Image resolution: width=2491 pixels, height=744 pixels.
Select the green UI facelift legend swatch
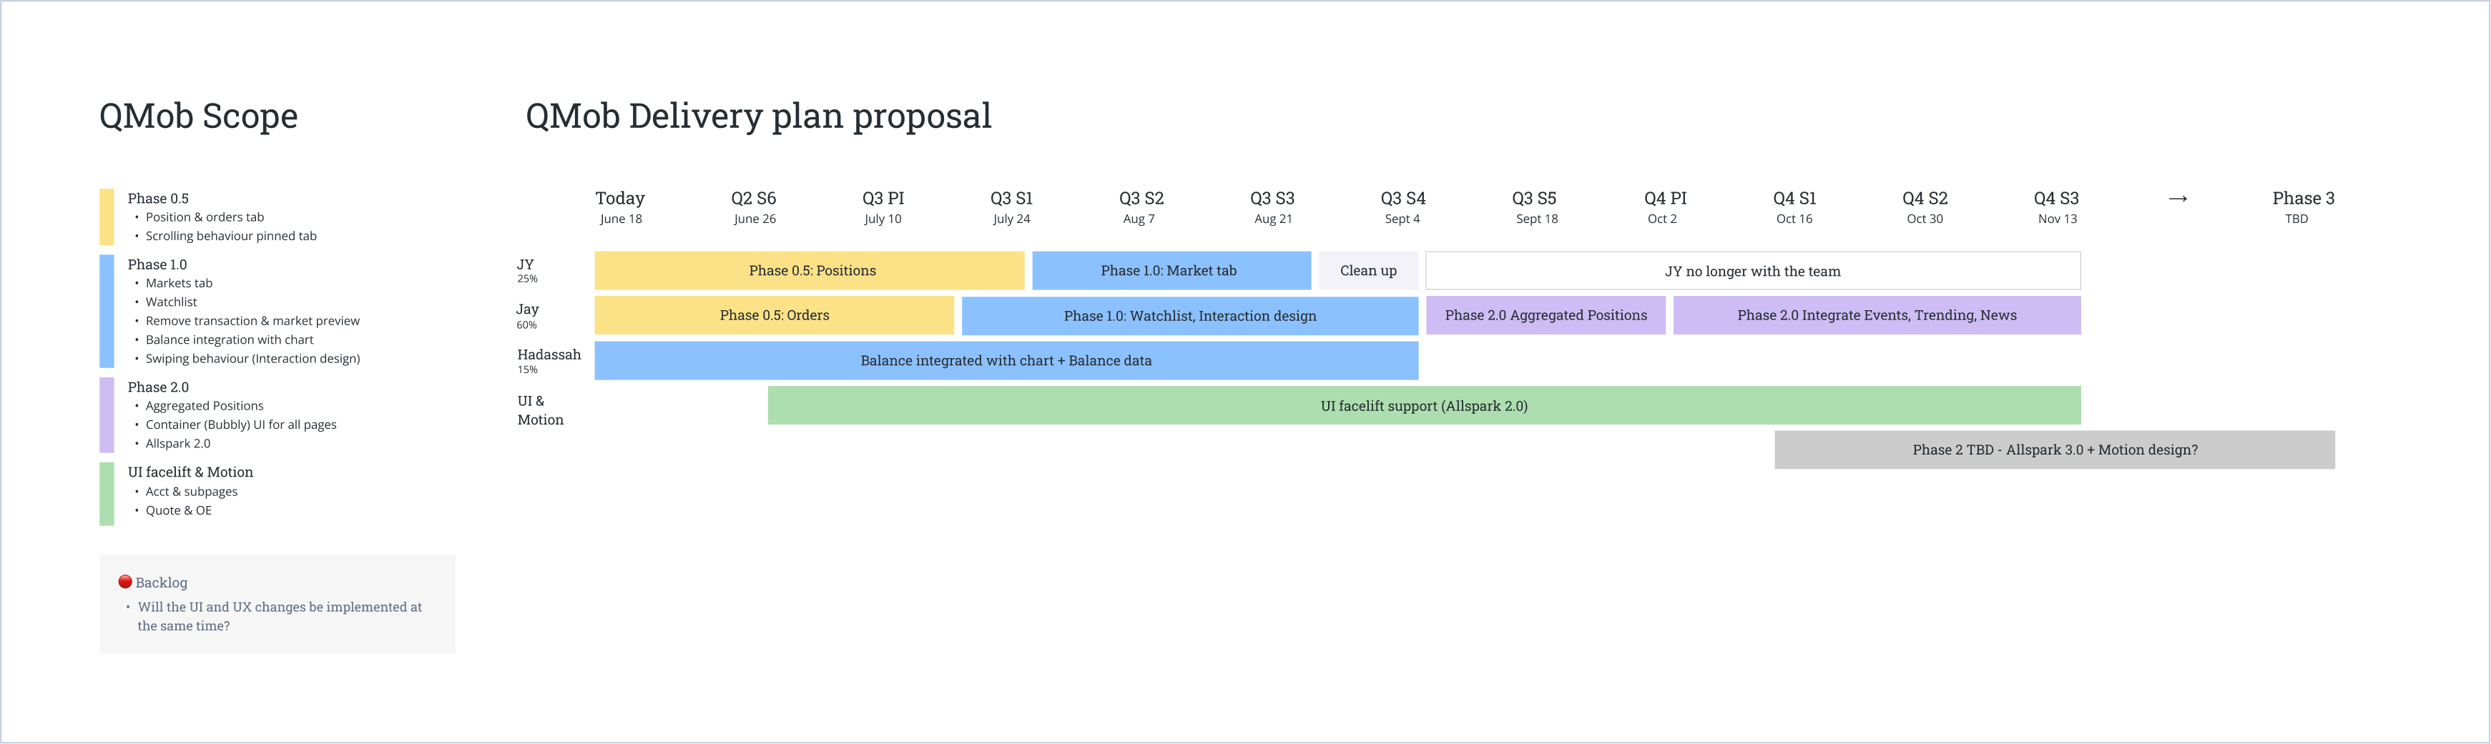107,492
